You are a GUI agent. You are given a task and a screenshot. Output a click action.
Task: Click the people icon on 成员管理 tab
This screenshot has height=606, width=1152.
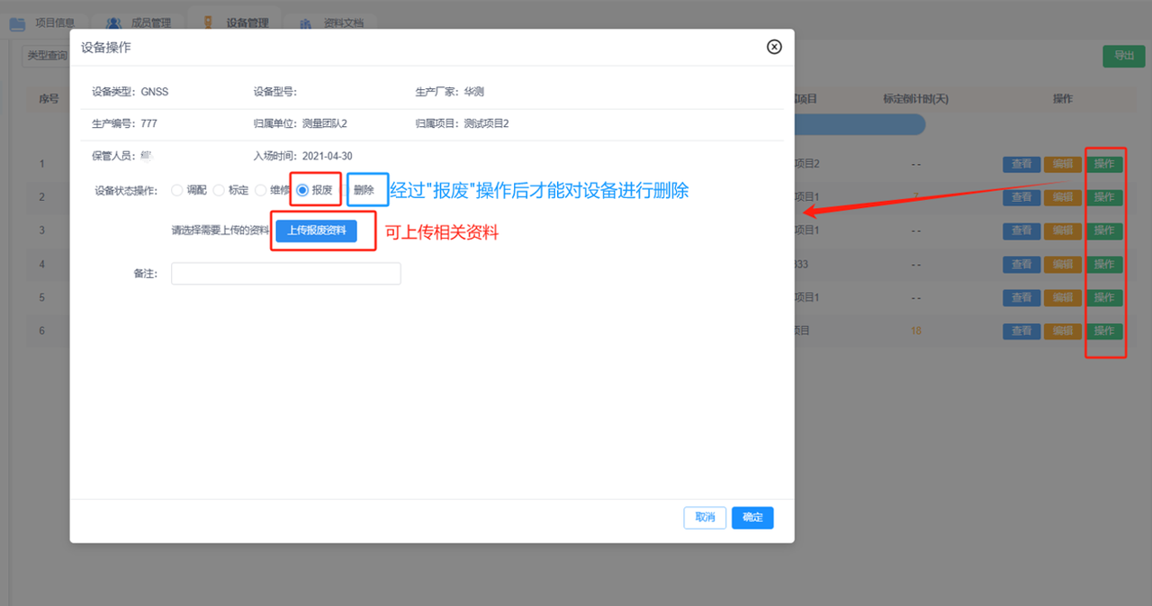113,23
